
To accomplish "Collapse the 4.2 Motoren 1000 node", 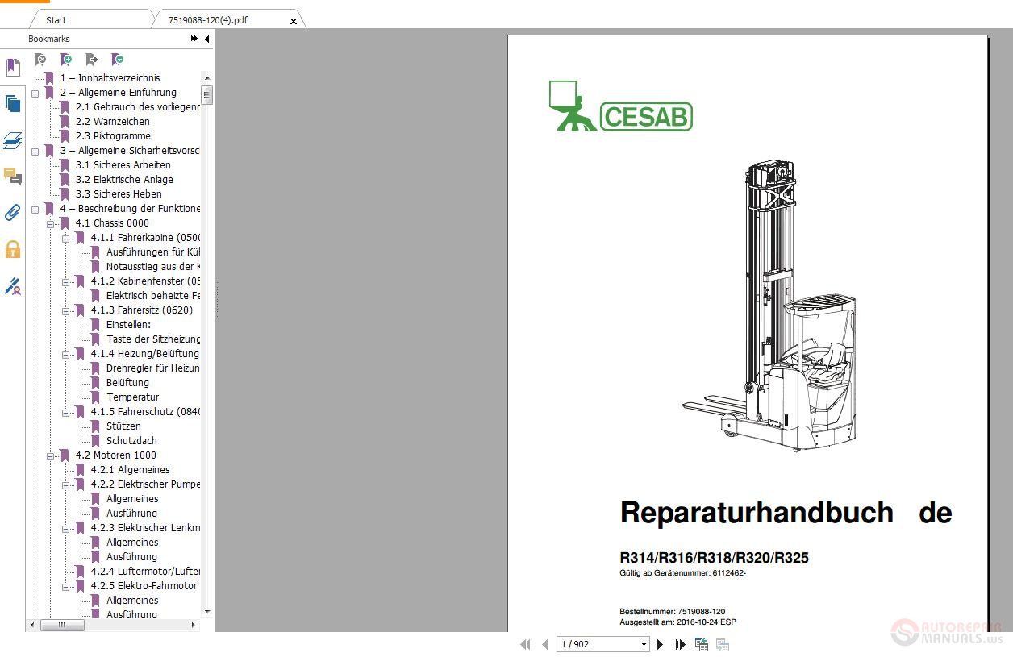I will pos(50,455).
